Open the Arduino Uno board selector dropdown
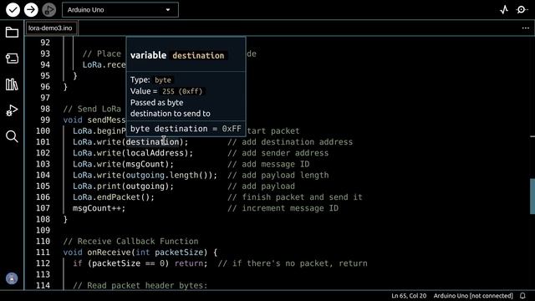535x301 pixels. [x=120, y=10]
